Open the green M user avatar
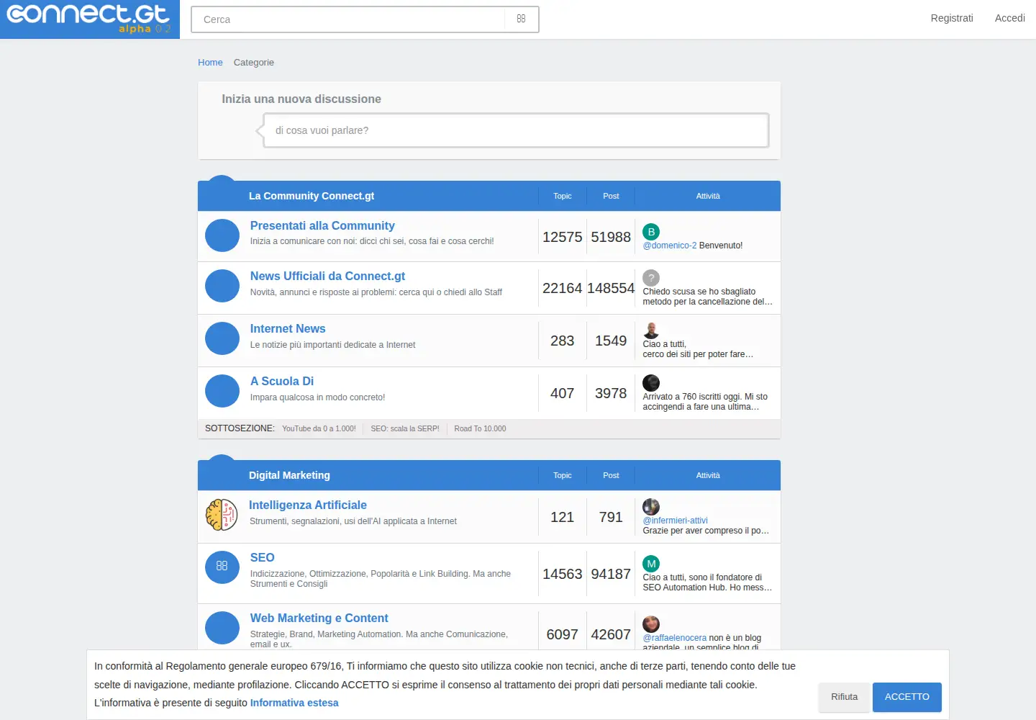The image size is (1036, 720). 651,564
